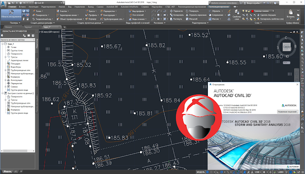Select the Оси сечений tool
305x174 pixels.
click(x=136, y=15)
